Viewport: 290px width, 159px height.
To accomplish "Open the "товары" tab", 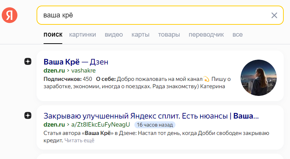I will pyautogui.click(x=169, y=35).
